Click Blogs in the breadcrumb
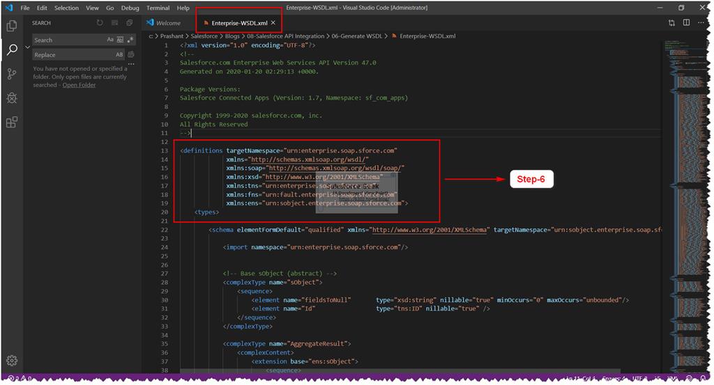714x385 pixels. click(232, 36)
